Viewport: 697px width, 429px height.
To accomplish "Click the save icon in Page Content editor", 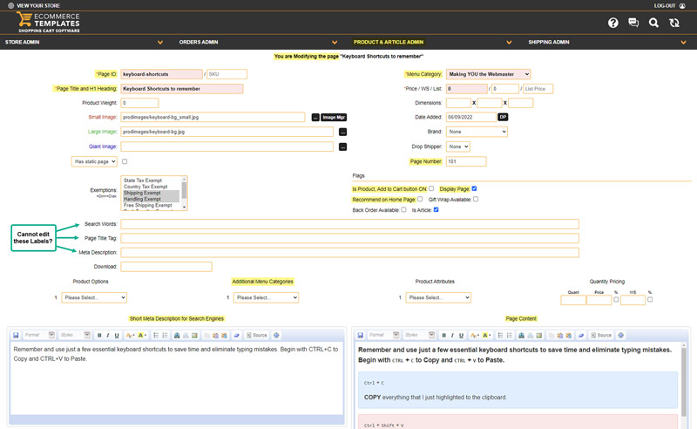I will tap(360, 335).
